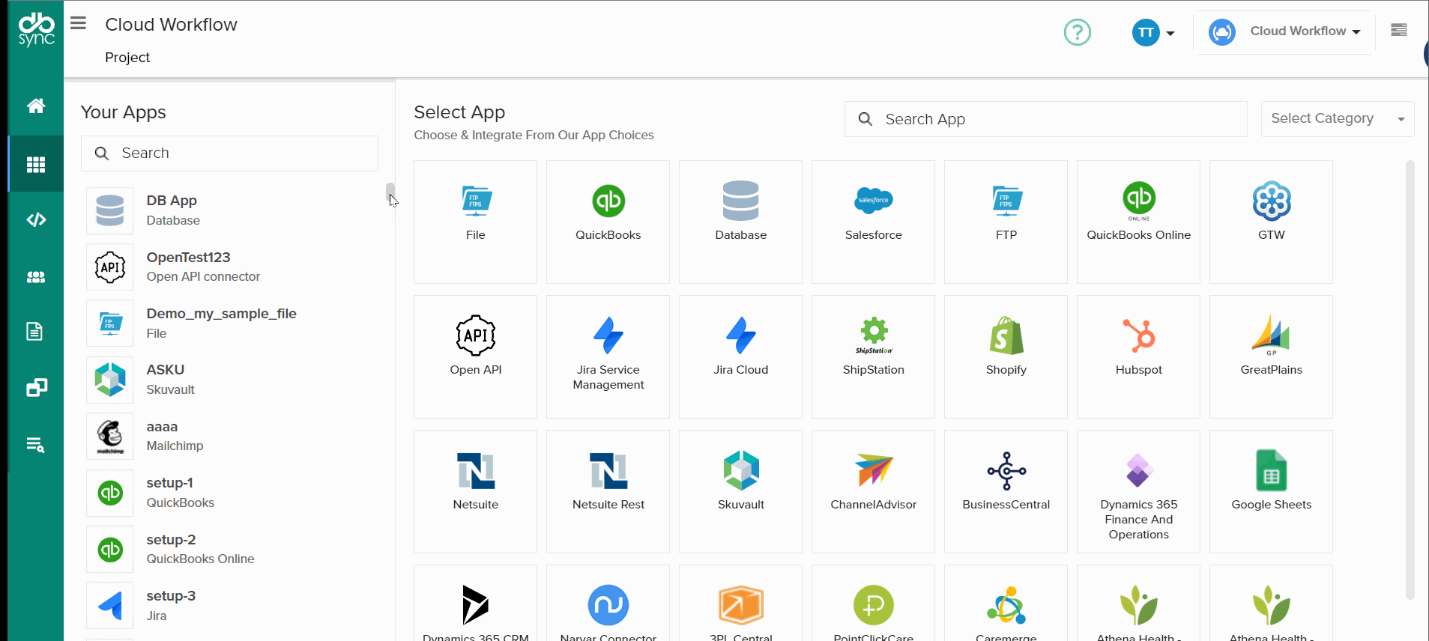Select the GTW app tile
Image resolution: width=1429 pixels, height=641 pixels.
pos(1271,222)
